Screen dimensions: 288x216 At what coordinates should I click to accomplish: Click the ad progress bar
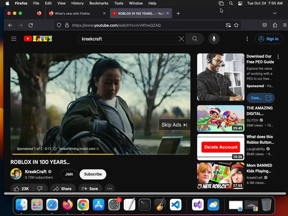(100, 154)
